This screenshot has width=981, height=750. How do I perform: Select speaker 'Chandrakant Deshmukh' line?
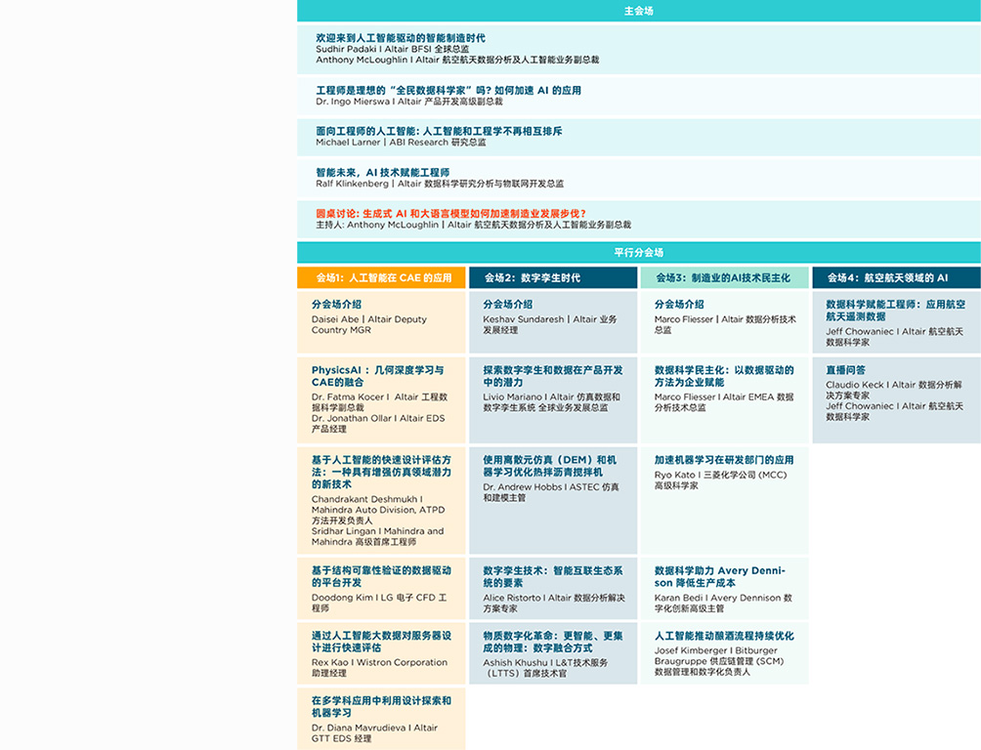[378, 510]
